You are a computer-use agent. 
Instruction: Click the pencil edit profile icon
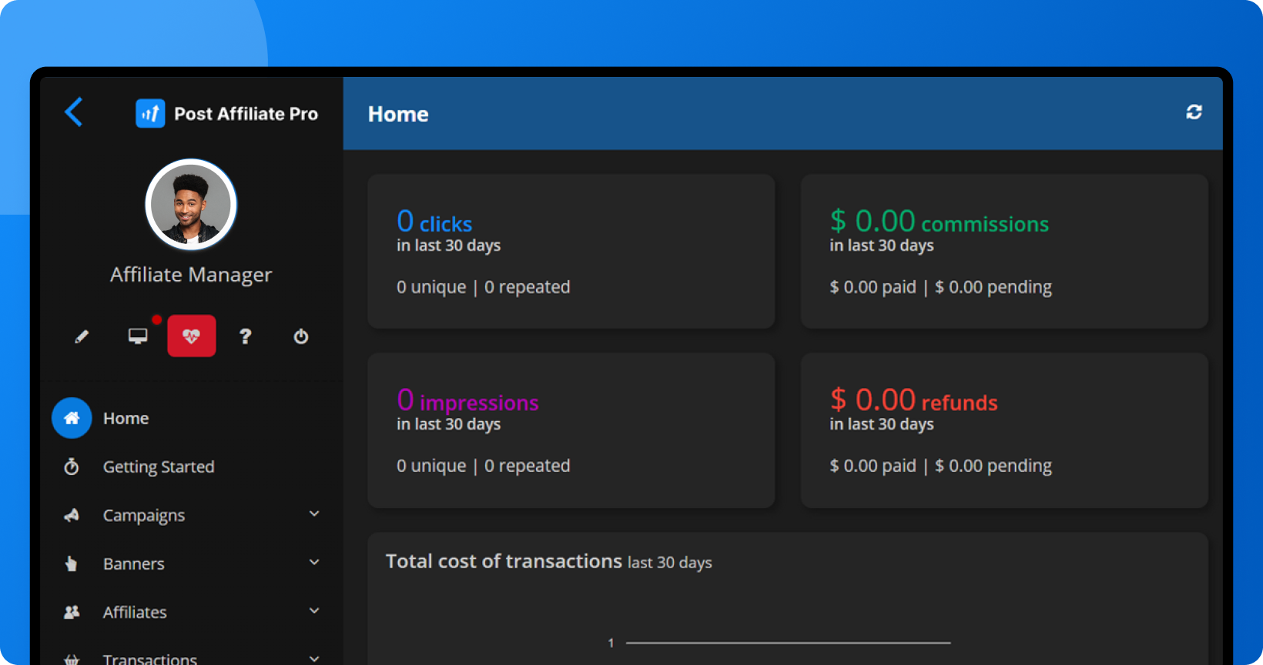[82, 336]
